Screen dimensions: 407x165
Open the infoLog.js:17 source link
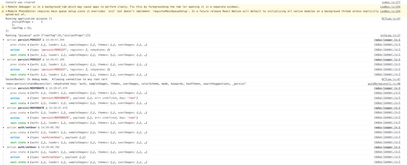tap(390, 35)
